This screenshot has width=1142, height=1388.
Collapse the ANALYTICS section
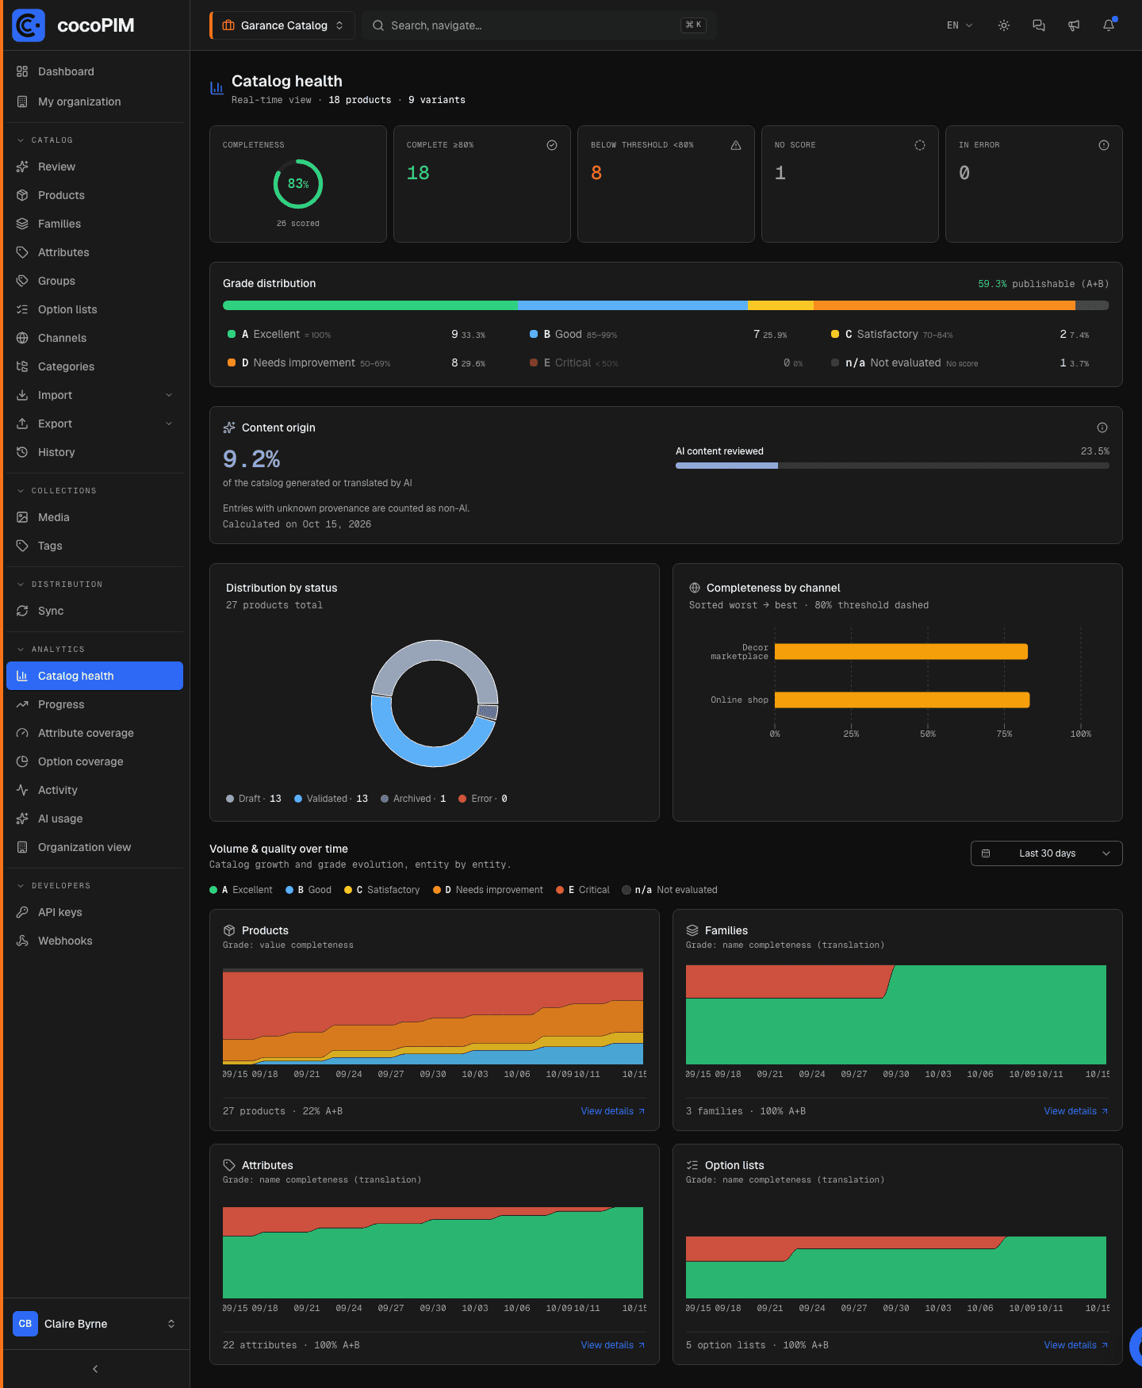click(50, 650)
